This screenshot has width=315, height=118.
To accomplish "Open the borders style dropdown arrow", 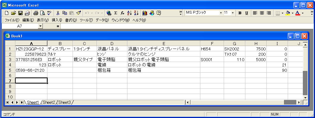I will coord(282,13).
